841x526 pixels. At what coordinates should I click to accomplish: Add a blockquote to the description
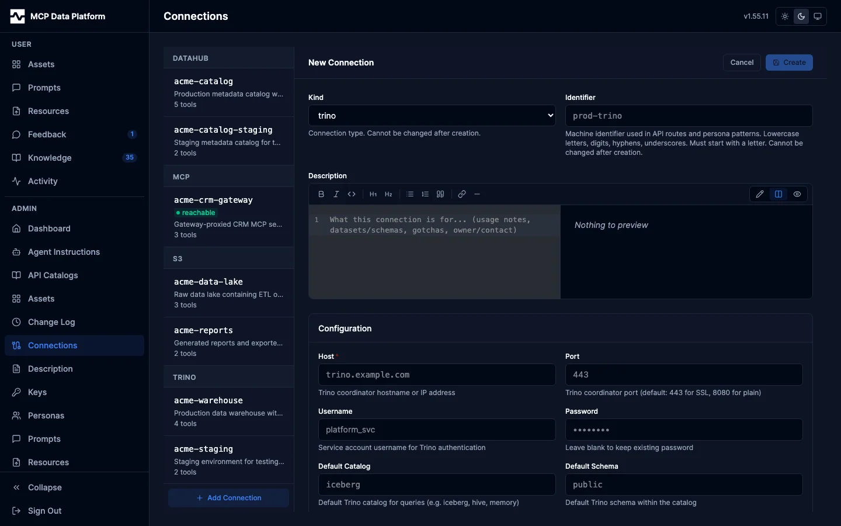440,194
